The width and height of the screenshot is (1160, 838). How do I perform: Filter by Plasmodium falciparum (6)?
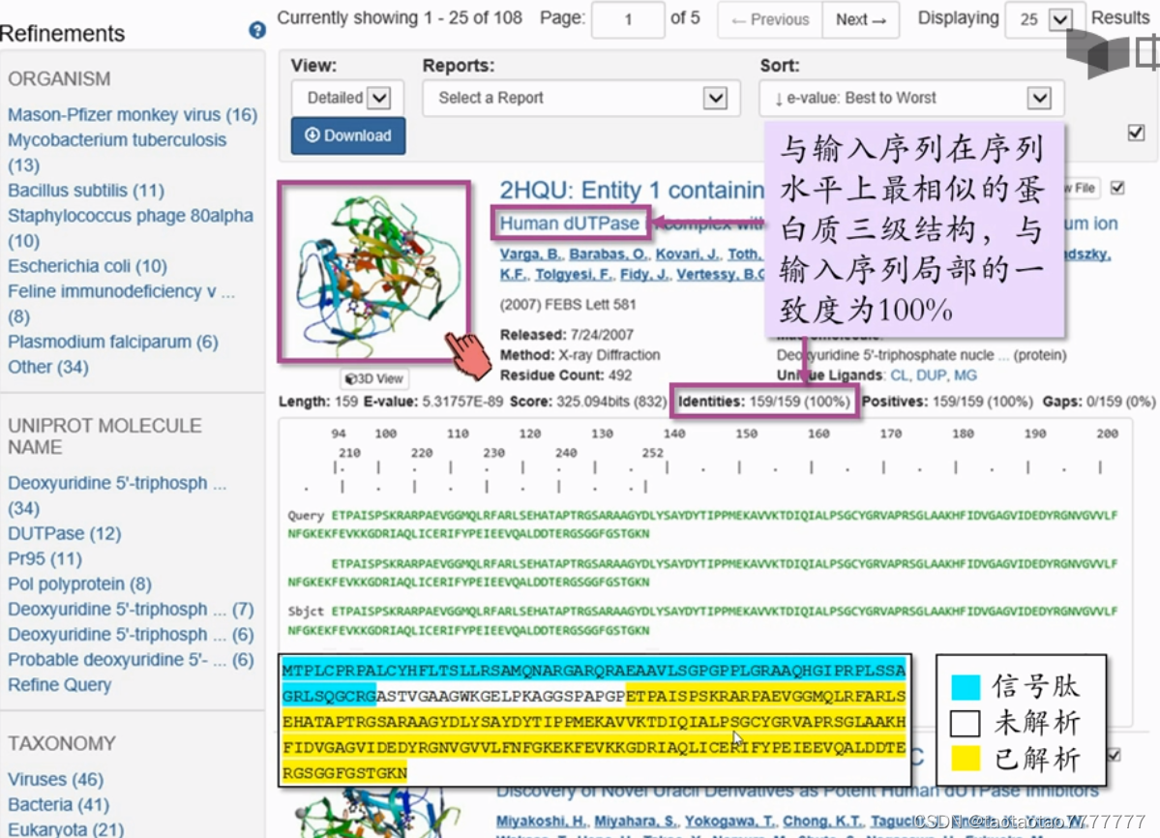pos(112,342)
